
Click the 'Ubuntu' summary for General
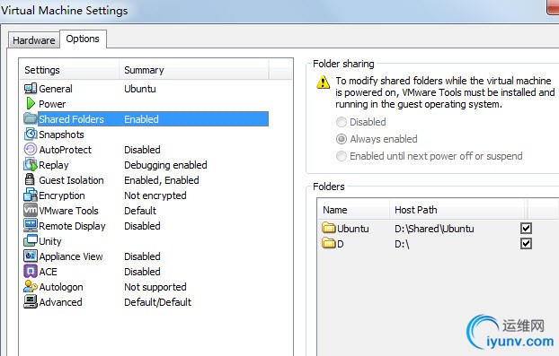coord(140,89)
